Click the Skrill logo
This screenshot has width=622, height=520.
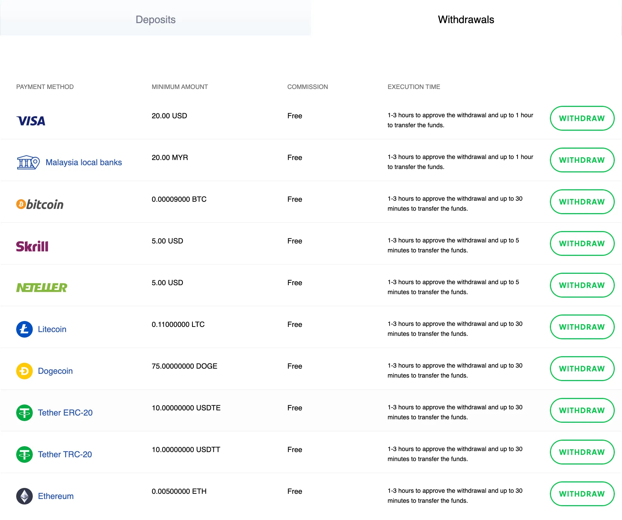[x=32, y=246]
